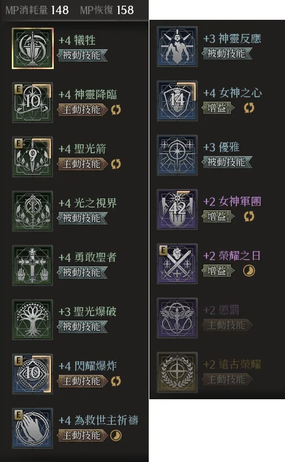Click the 神靈降臨 skill icon
This screenshot has width=285, height=462.
(x=32, y=102)
